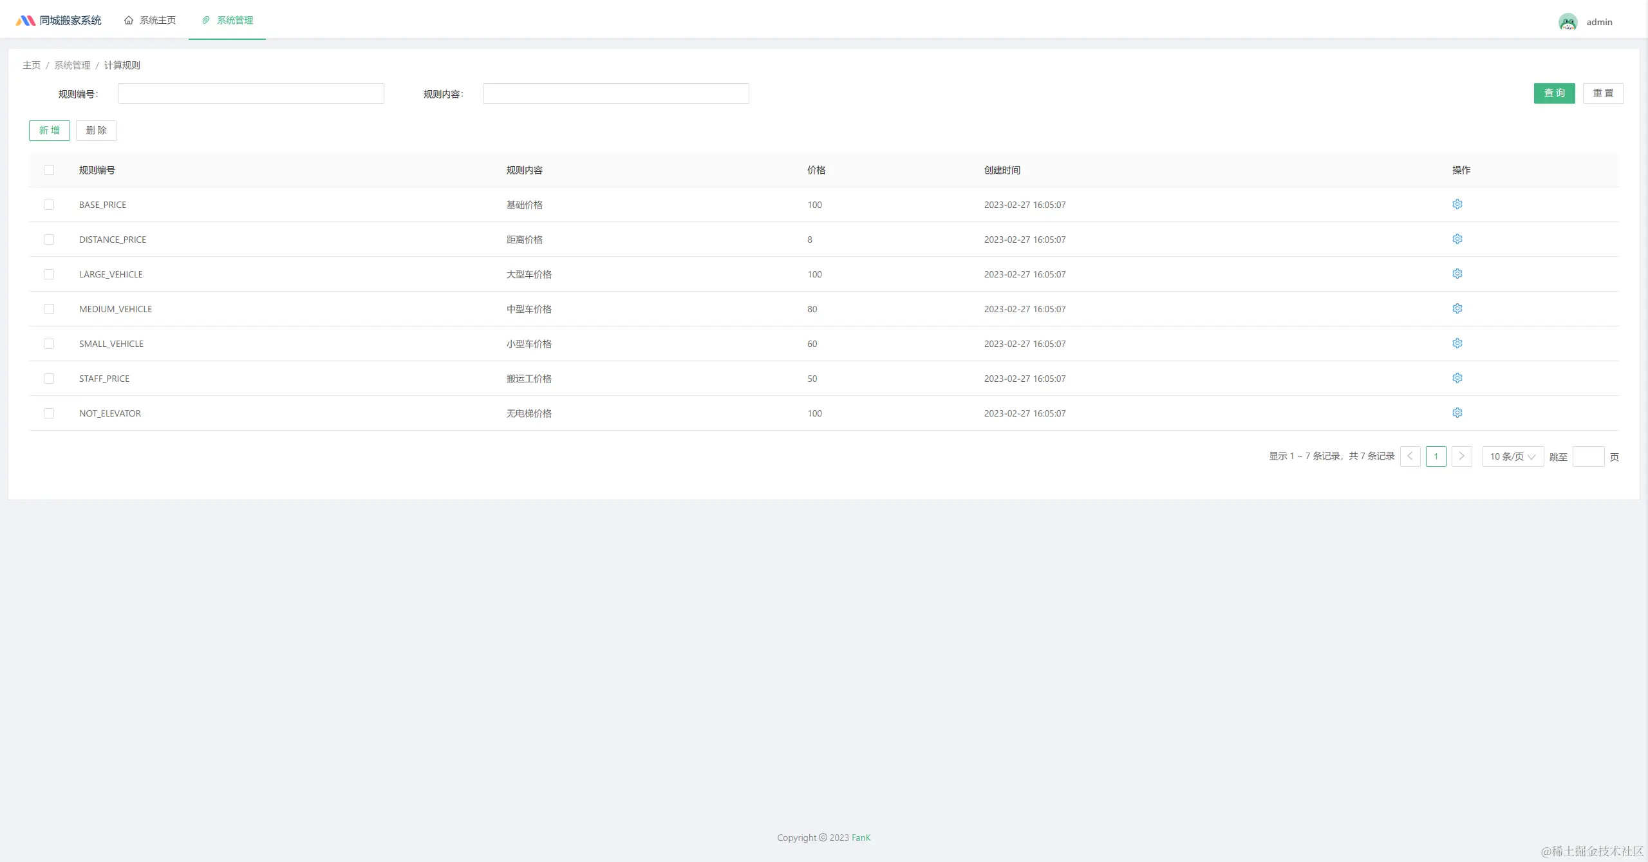Switch to the 系统主页 tab
Viewport: 1648px width, 862px height.
[x=150, y=20]
